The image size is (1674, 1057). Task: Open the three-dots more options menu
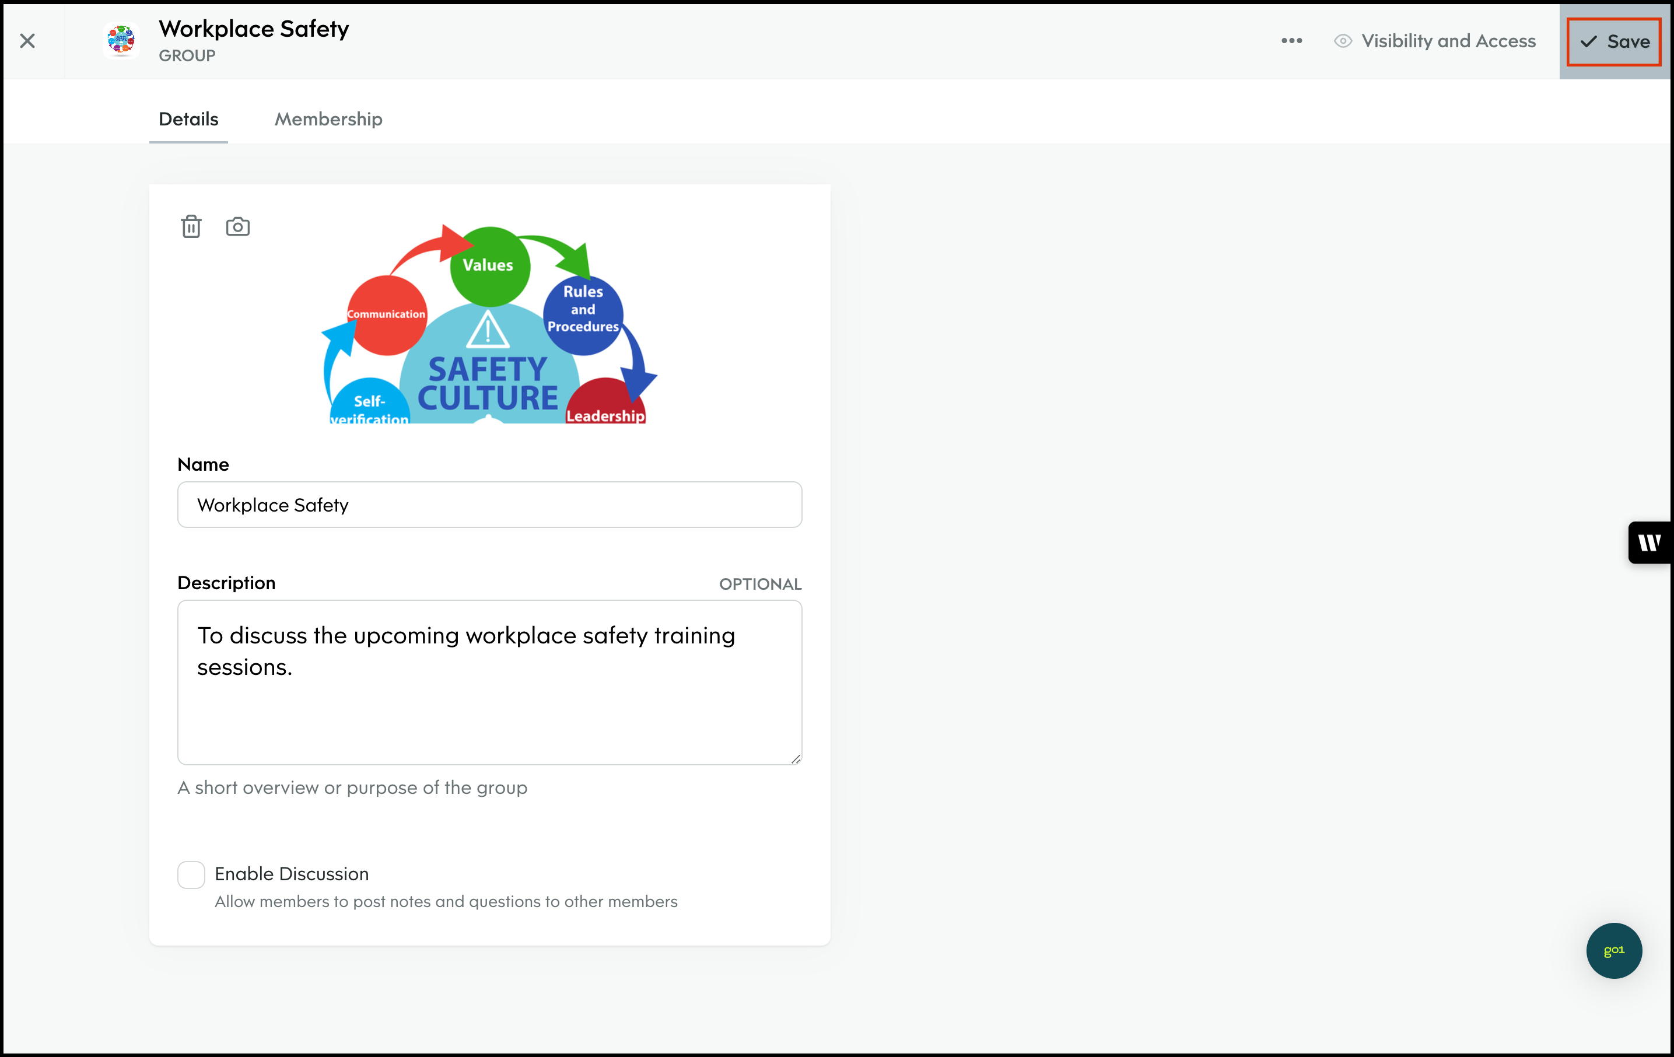click(x=1291, y=41)
